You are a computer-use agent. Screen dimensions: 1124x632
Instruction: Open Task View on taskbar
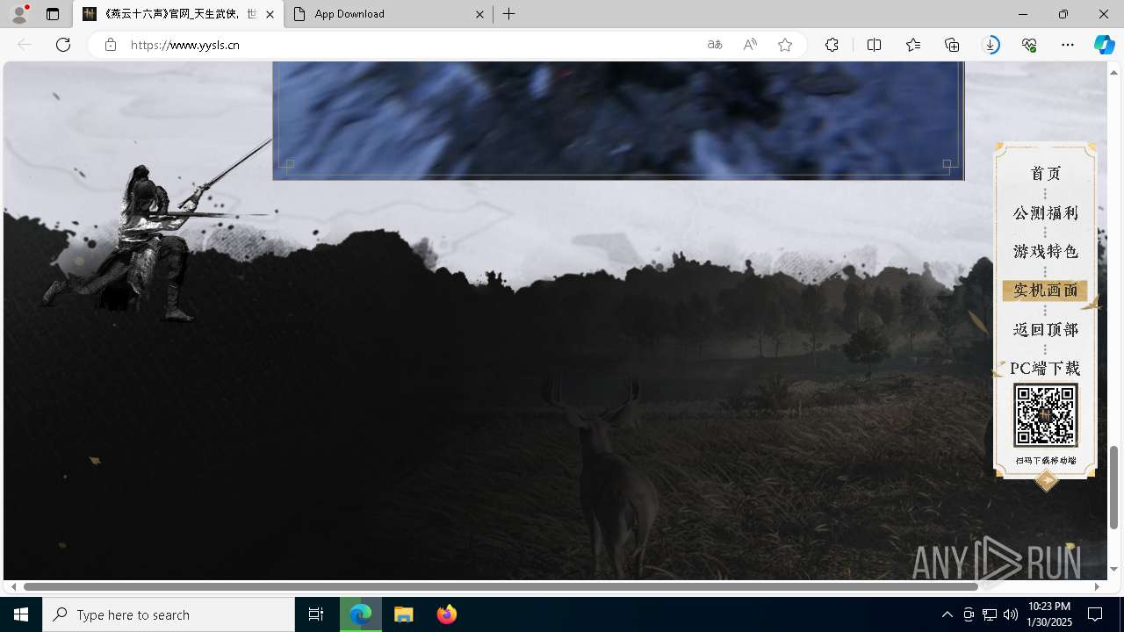(x=316, y=614)
